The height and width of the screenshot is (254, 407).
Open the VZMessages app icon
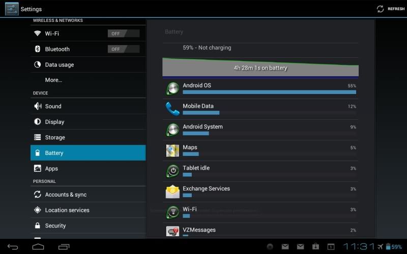coord(172,231)
